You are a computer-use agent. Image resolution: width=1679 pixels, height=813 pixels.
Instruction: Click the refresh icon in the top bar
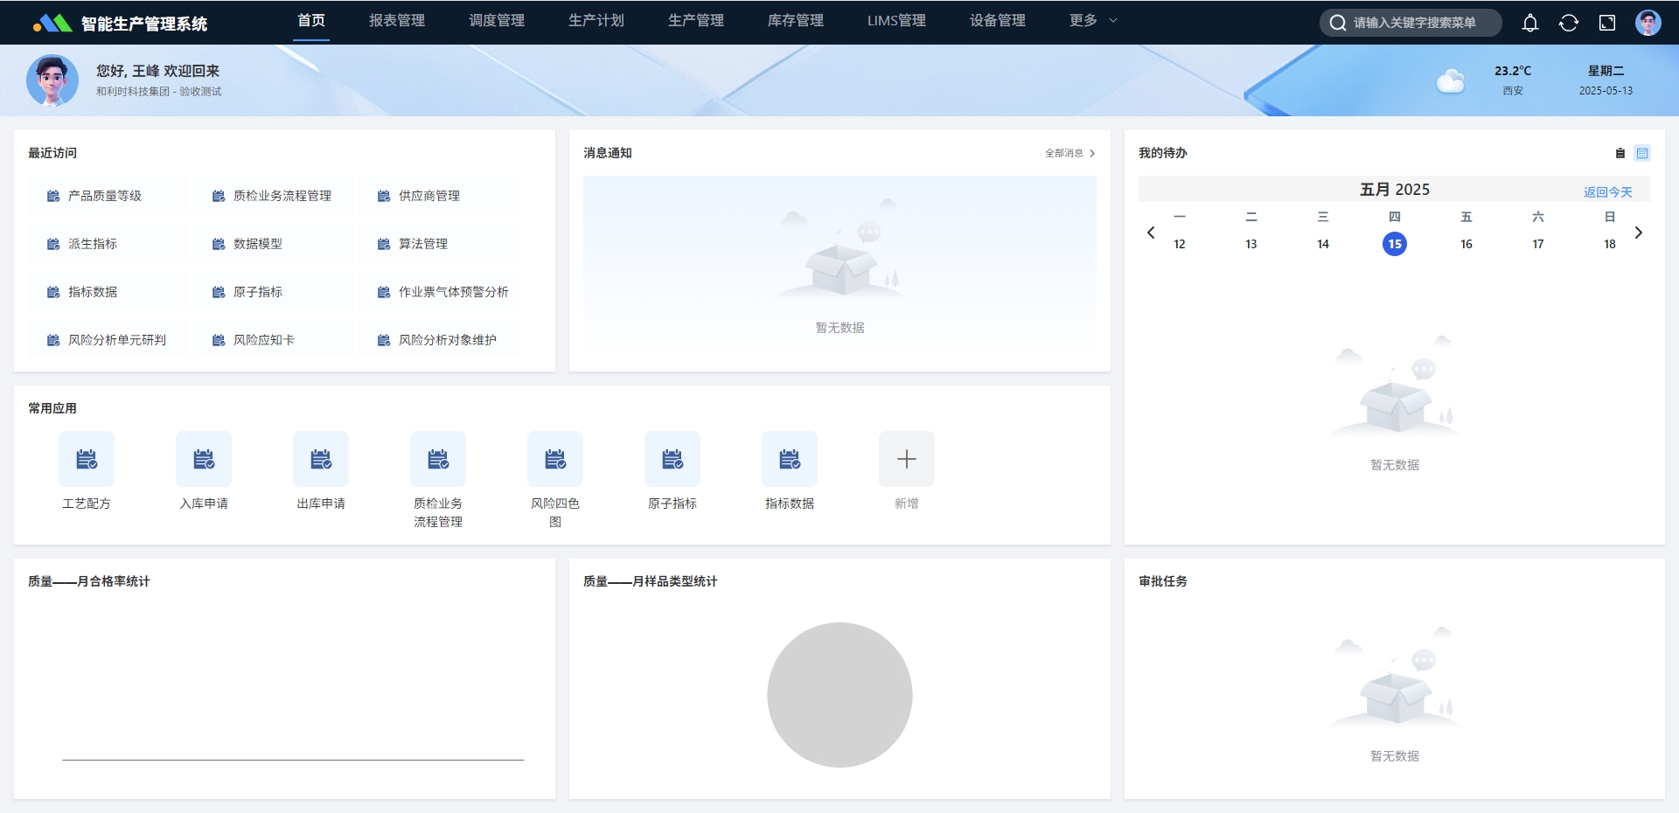[x=1568, y=23]
